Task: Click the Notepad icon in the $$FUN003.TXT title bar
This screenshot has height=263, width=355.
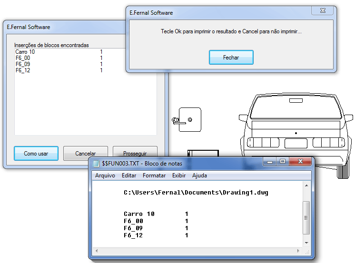Action: (96, 164)
